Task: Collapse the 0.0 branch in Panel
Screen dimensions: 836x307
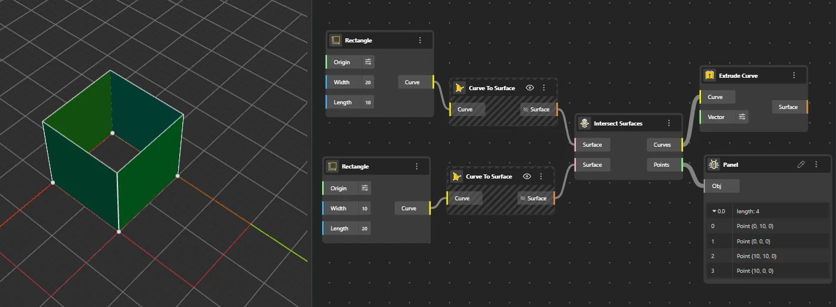Action: coord(714,211)
